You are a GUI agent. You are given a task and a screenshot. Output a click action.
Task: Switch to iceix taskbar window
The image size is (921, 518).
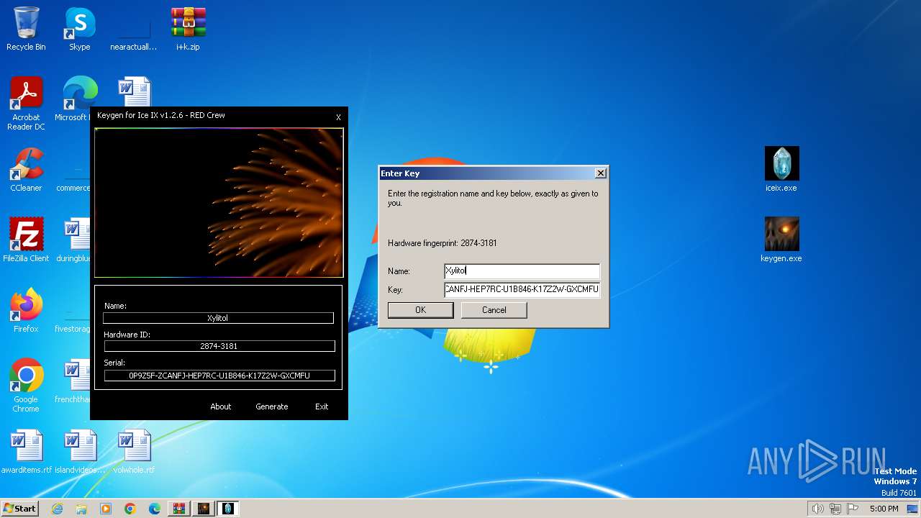[228, 509]
